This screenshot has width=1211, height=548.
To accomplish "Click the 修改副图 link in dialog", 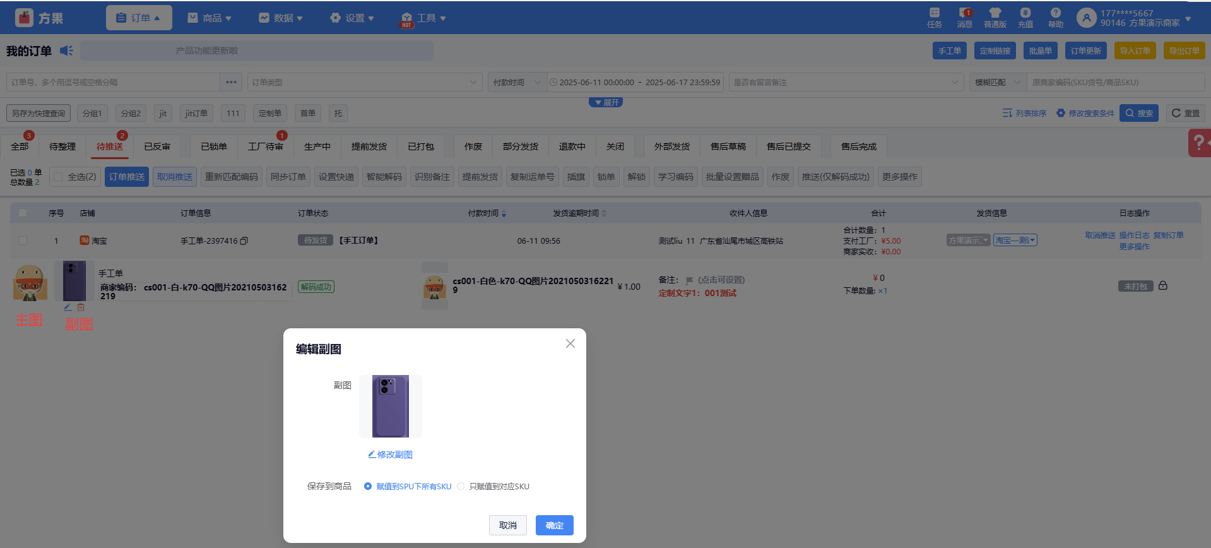I will [391, 455].
